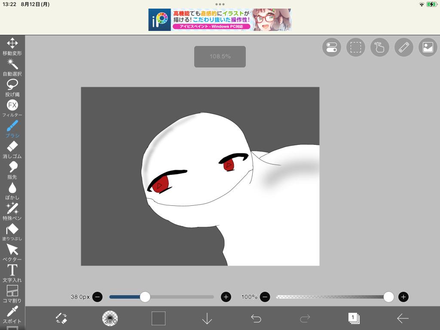Hide toolbar with the down arrow
Screen dimensions: 440x330
click(x=207, y=318)
